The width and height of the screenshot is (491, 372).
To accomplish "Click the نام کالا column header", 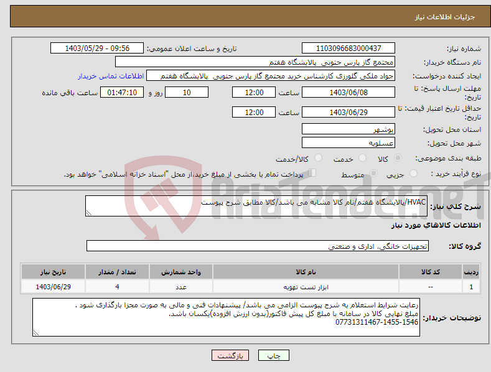I will pos(306,272).
